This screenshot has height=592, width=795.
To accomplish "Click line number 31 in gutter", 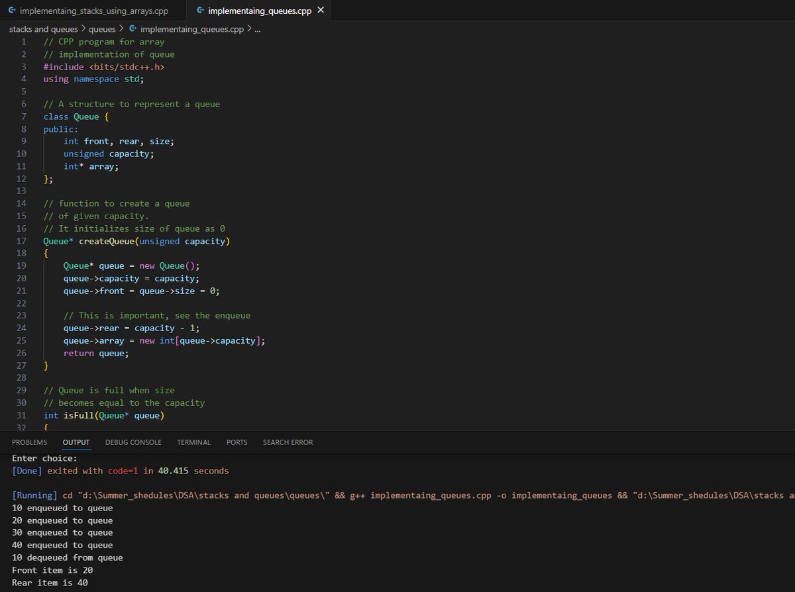I will pyautogui.click(x=21, y=415).
